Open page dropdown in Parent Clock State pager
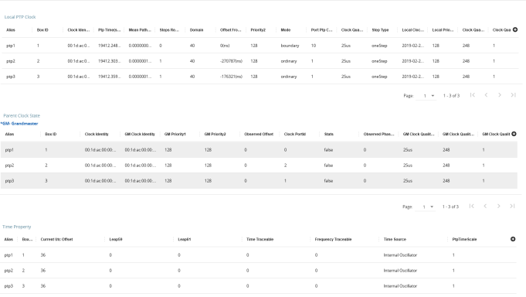This screenshot has height=297, width=526. (426, 207)
